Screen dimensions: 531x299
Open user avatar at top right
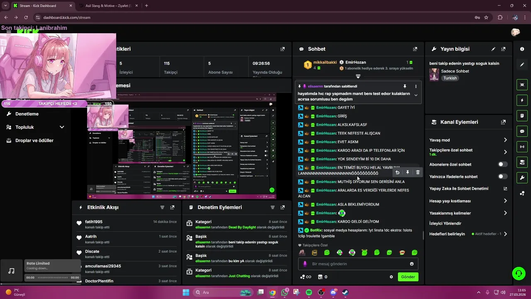516,32
